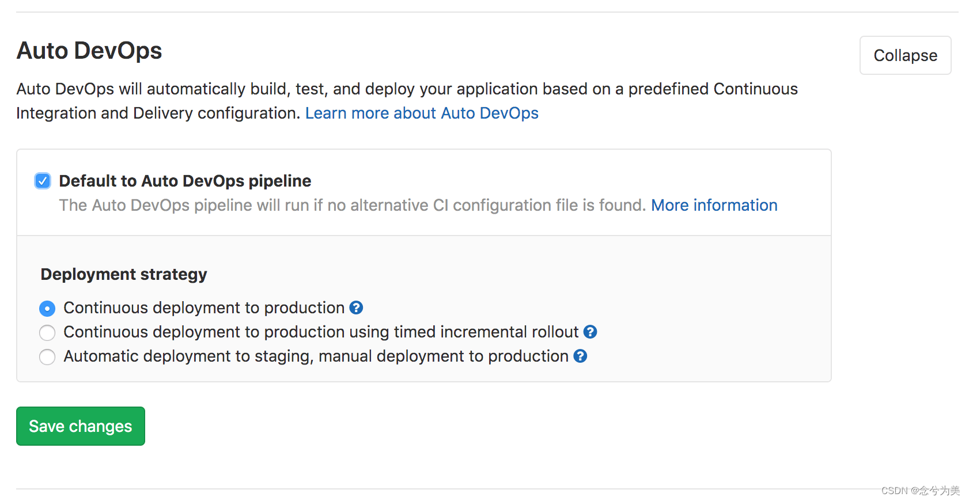Select Continuous deployment to production radio button
Screen dimensions: 969x501
tap(47, 309)
